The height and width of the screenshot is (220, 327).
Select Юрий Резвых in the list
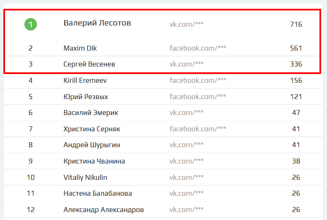click(86, 97)
